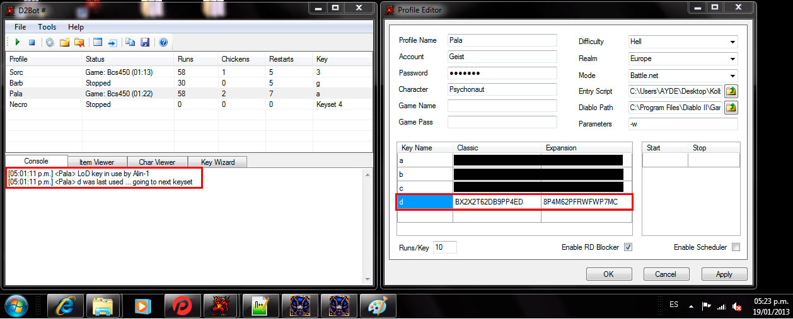
Task: Click the copy documents toolbar icon
Action: point(130,42)
